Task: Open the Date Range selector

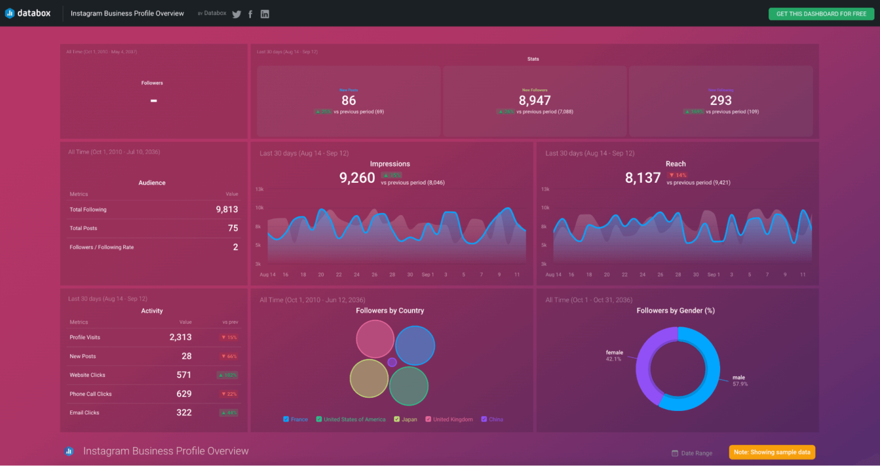Action: coord(692,453)
